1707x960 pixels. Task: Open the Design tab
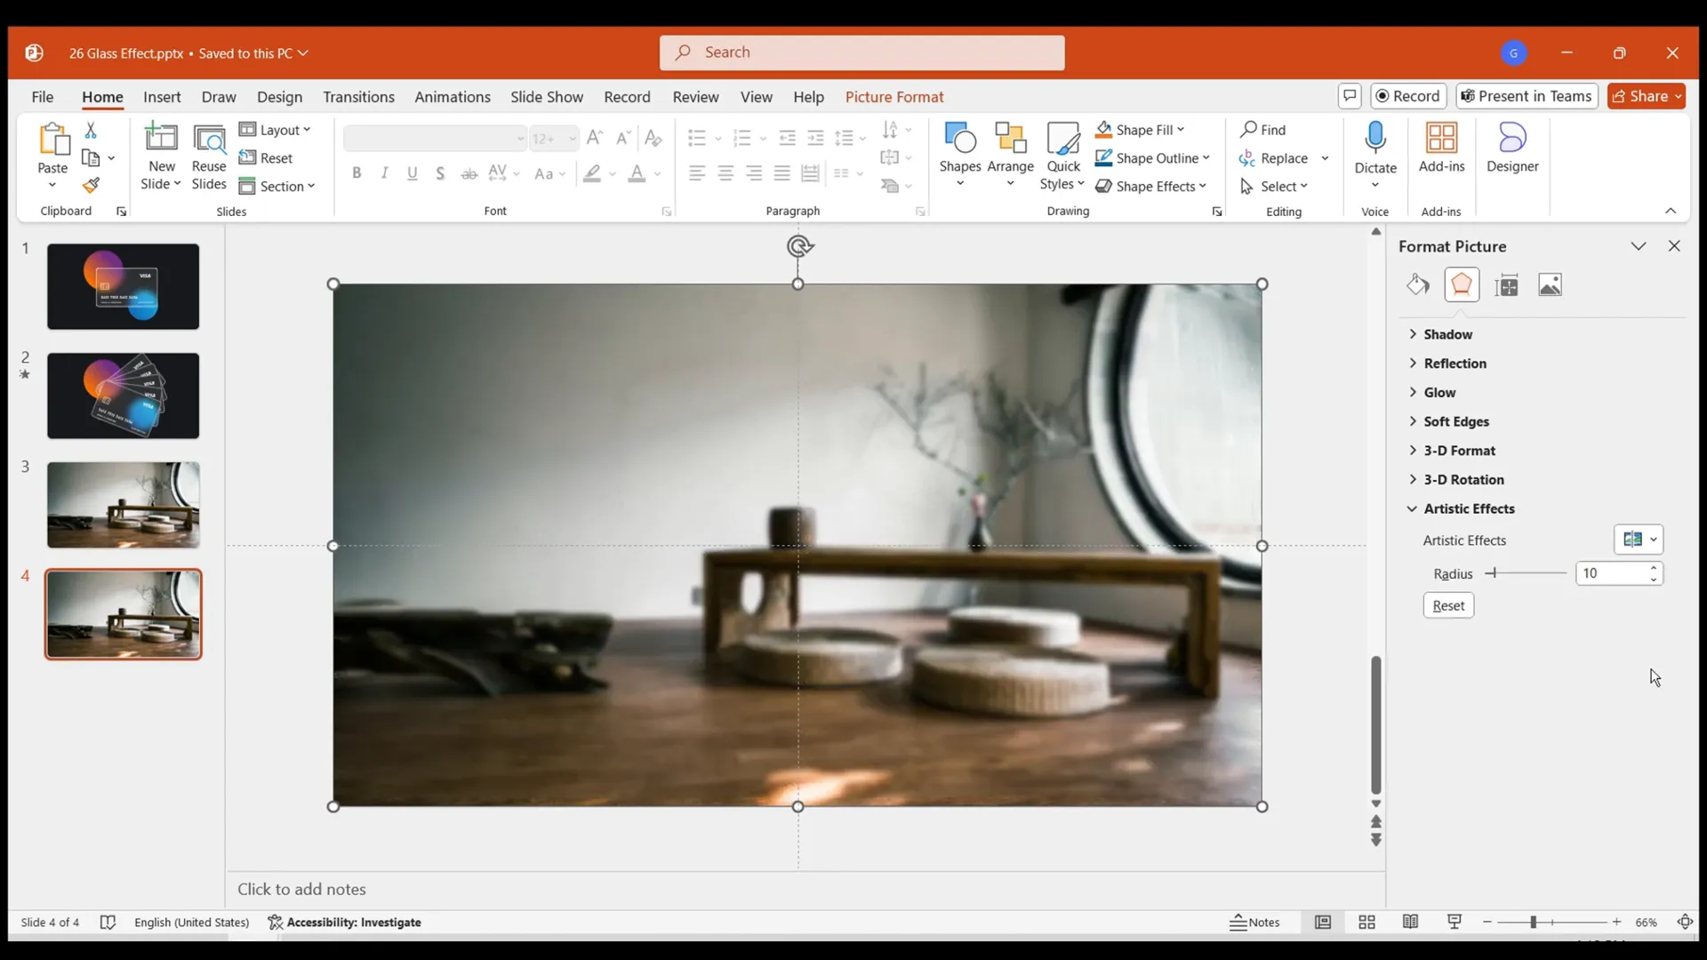pos(279,97)
